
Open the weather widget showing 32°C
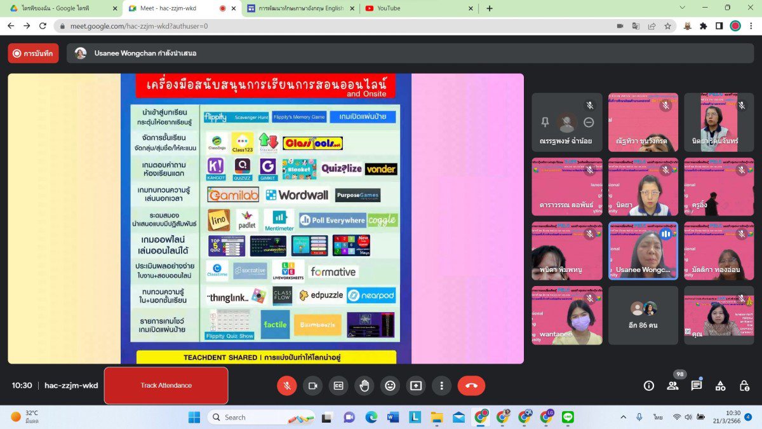pos(25,417)
